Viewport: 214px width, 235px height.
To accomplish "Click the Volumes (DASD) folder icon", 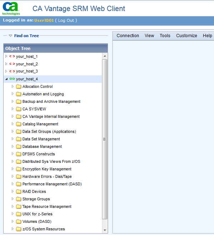I will pos(19,221).
